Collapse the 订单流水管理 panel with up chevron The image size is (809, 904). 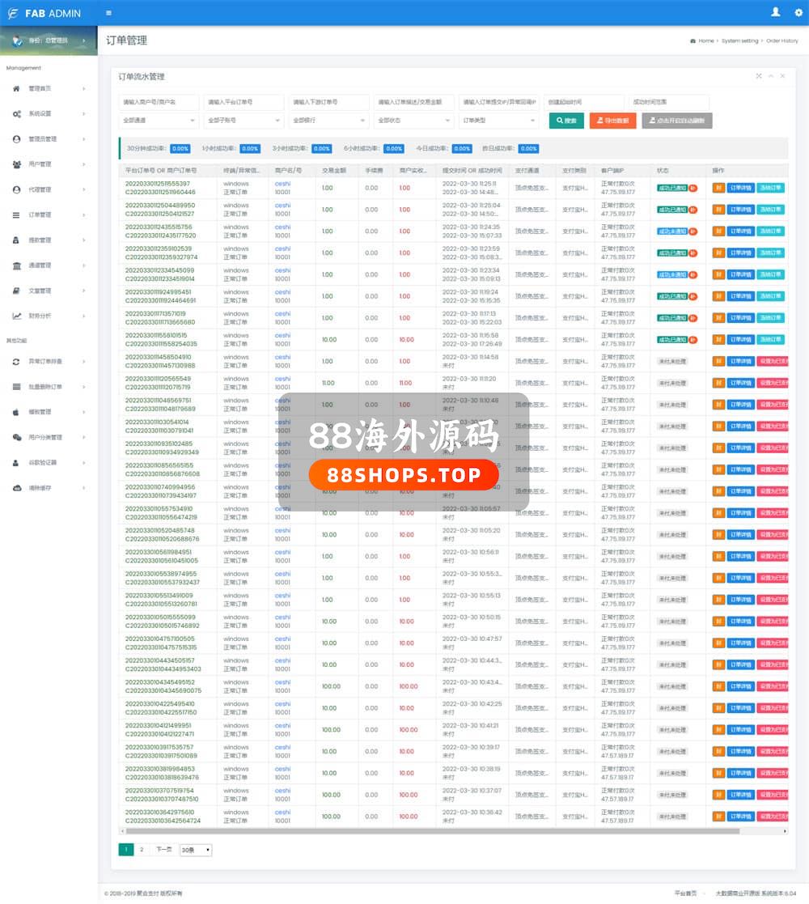(771, 76)
